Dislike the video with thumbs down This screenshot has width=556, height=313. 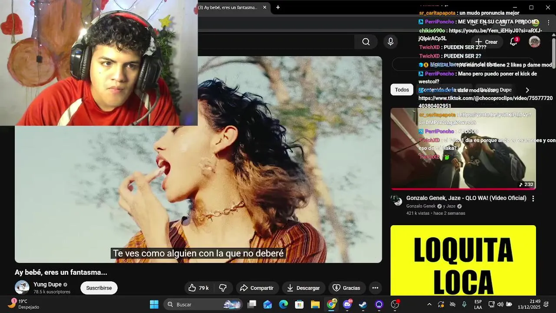223,288
